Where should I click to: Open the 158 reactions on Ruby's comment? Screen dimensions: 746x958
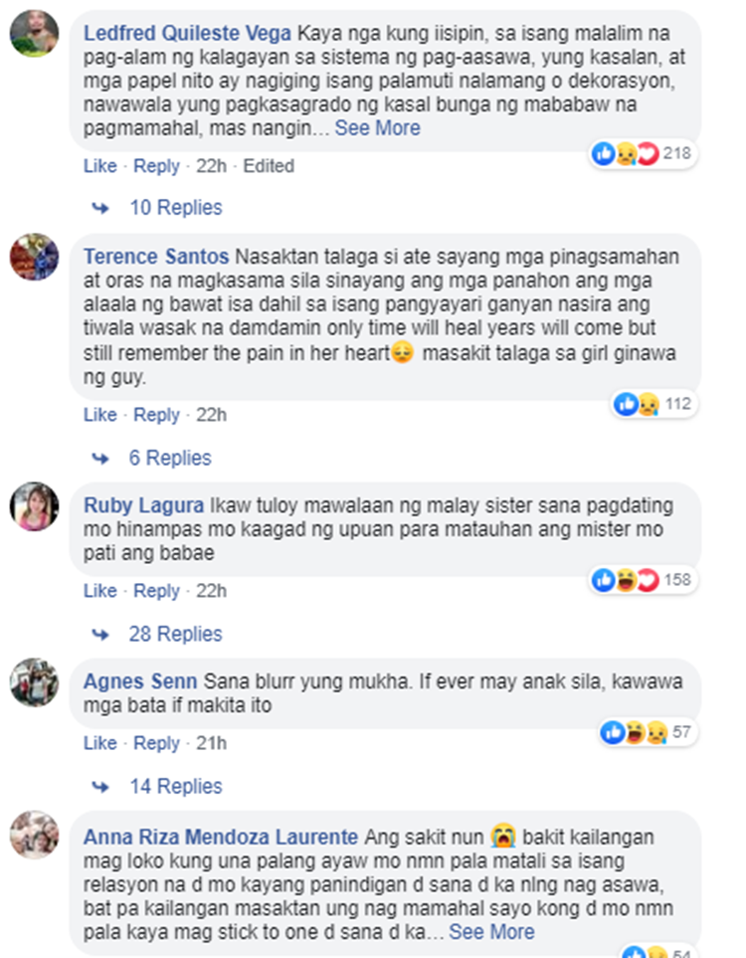(644, 580)
